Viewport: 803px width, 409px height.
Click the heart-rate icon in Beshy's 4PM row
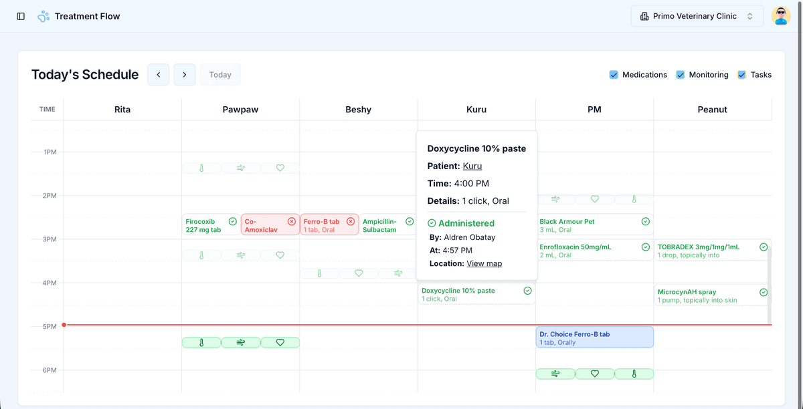pyautogui.click(x=359, y=273)
